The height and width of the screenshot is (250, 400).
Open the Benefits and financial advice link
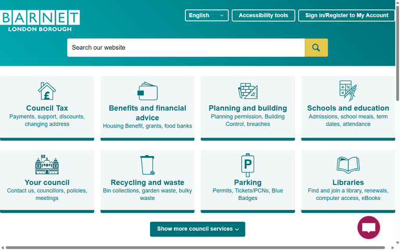[x=147, y=113]
